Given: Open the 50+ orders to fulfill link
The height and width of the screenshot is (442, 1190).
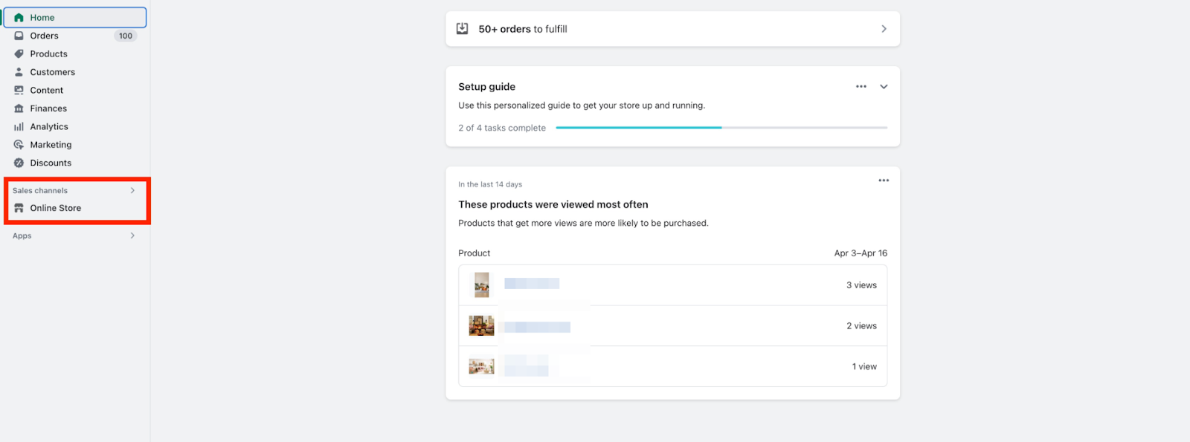Looking at the screenshot, I should 672,29.
